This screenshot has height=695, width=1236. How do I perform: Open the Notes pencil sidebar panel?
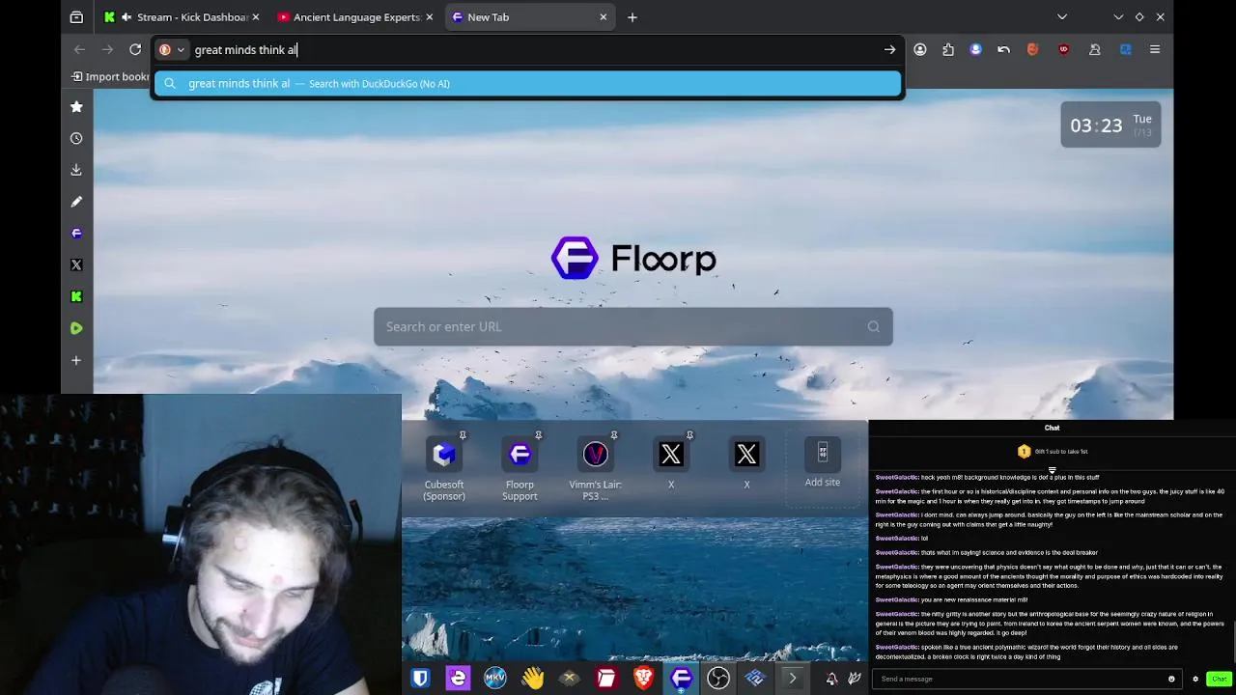coord(76,202)
